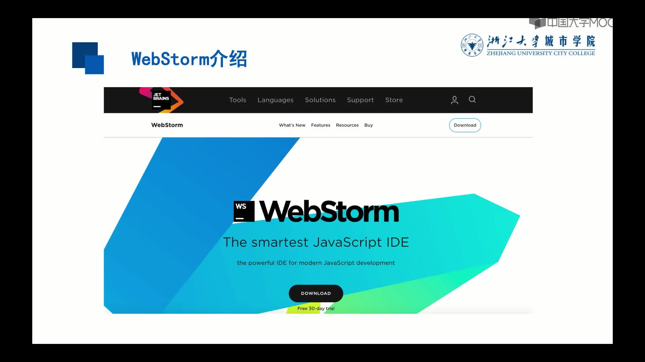Click the user account icon
The image size is (645, 362).
(454, 100)
